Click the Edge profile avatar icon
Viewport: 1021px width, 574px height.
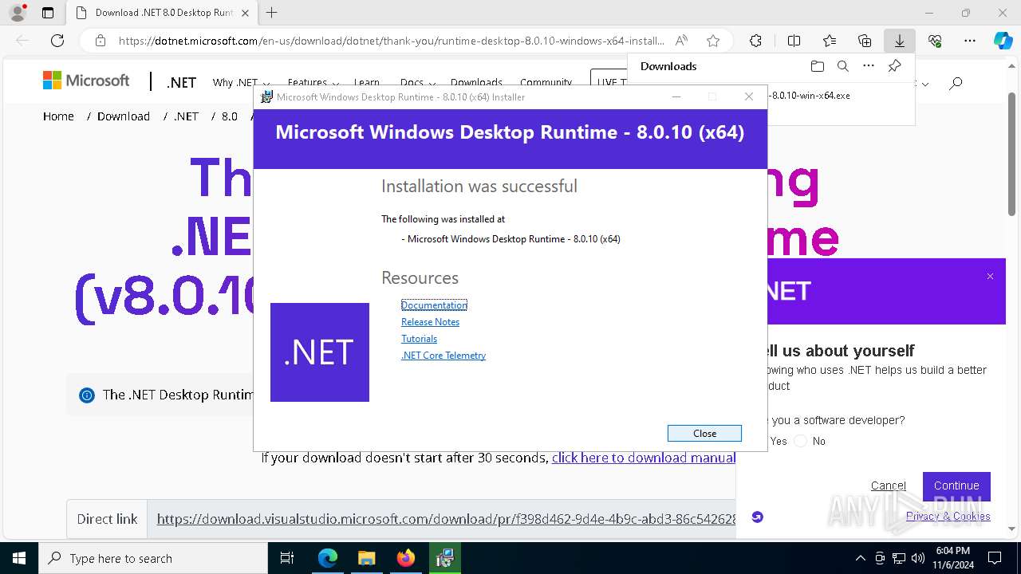(17, 13)
